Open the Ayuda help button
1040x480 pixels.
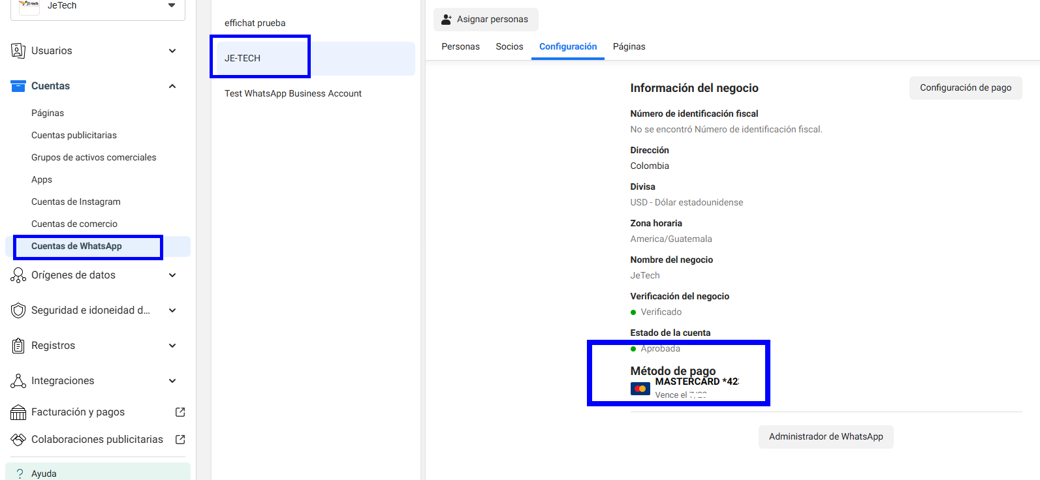coord(98,472)
